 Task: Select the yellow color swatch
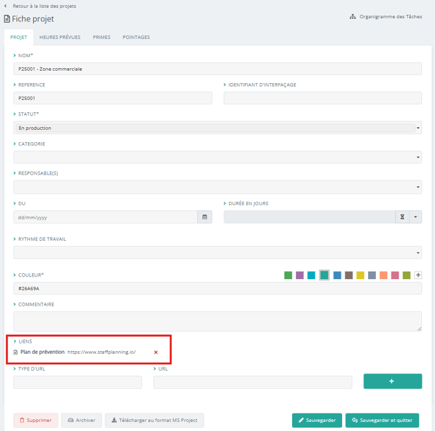click(x=360, y=275)
